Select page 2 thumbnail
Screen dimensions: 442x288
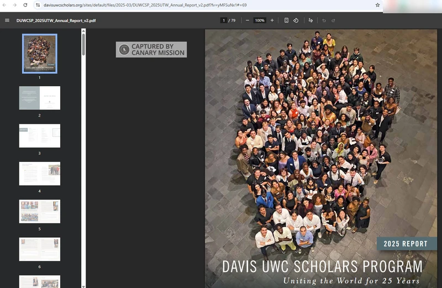point(40,98)
